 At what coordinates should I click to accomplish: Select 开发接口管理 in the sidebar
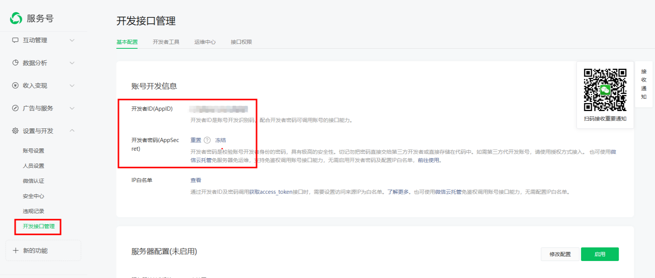(39, 226)
